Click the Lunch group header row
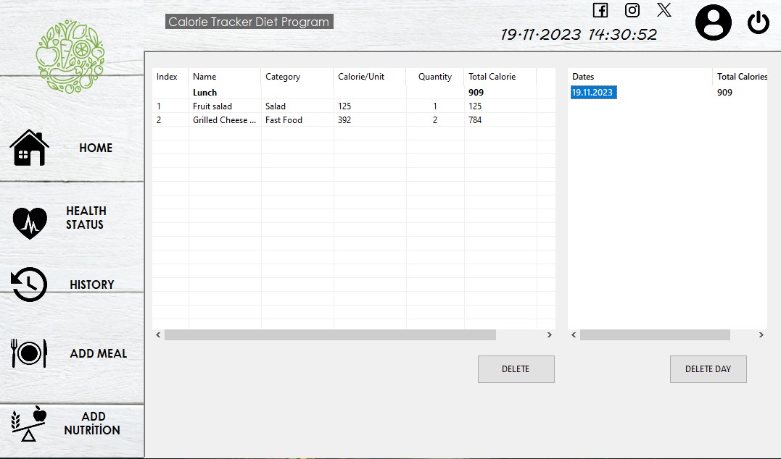The height and width of the screenshot is (459, 781). pyautogui.click(x=354, y=93)
